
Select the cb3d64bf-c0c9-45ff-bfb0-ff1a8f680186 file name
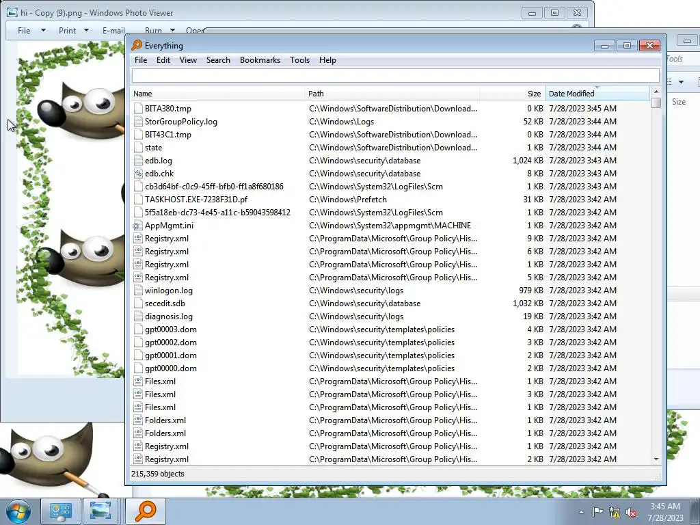214,187
